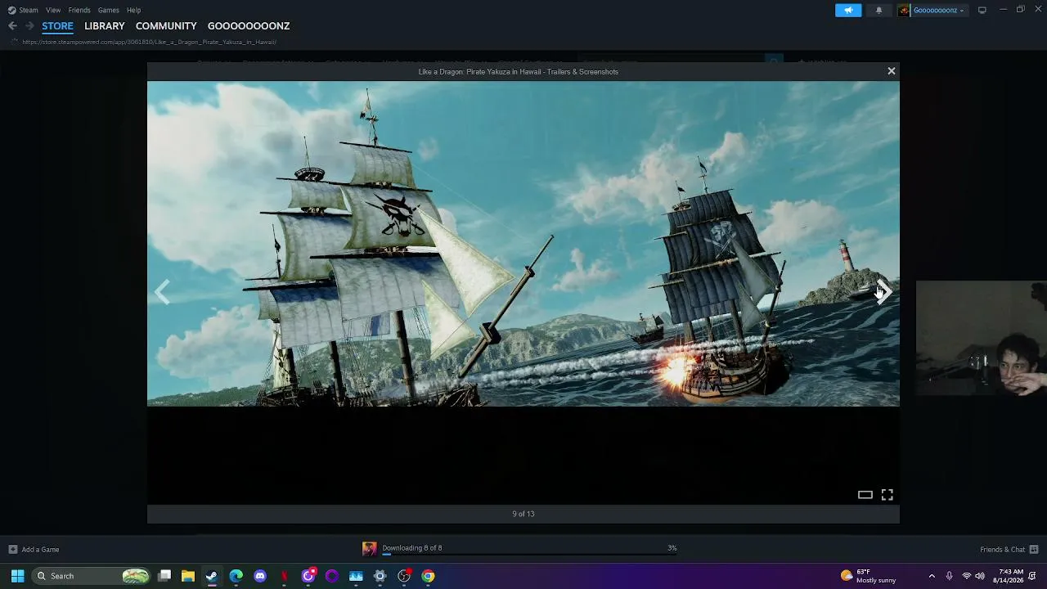The image size is (1047, 589).
Task: Open the Help menu
Action: pyautogui.click(x=134, y=10)
